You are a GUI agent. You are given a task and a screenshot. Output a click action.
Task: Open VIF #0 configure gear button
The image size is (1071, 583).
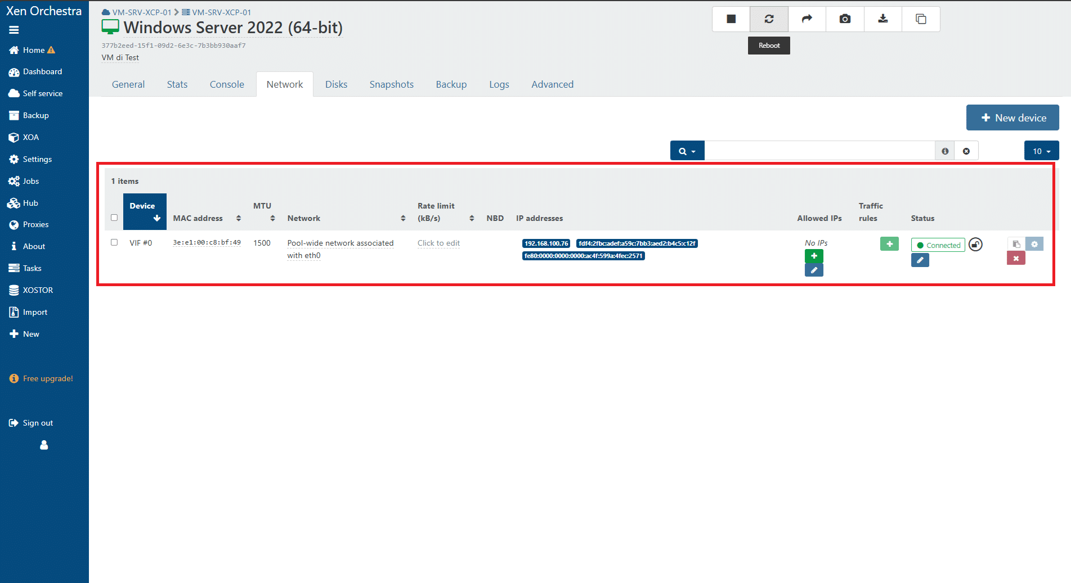(1034, 244)
